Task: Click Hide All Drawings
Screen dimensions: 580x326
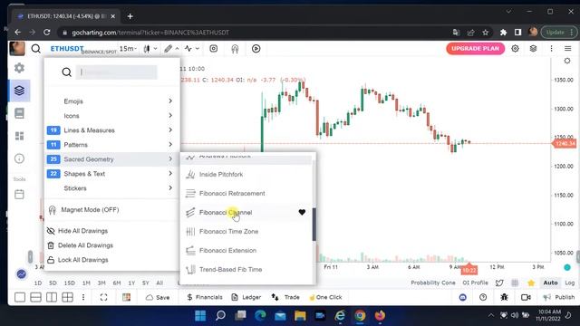Action: tap(78, 231)
